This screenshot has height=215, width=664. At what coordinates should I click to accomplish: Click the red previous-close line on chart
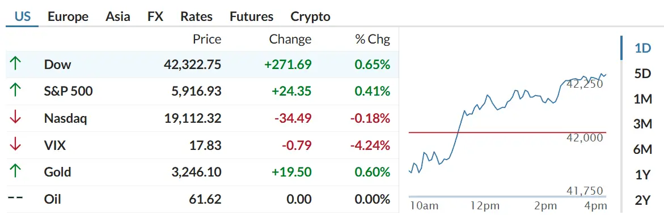[x=507, y=132]
